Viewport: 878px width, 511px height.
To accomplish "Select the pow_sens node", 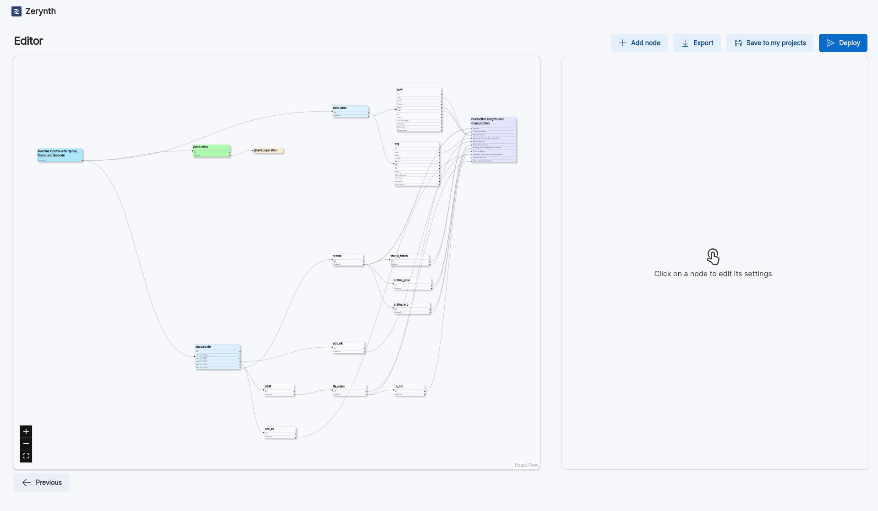I will [x=350, y=112].
